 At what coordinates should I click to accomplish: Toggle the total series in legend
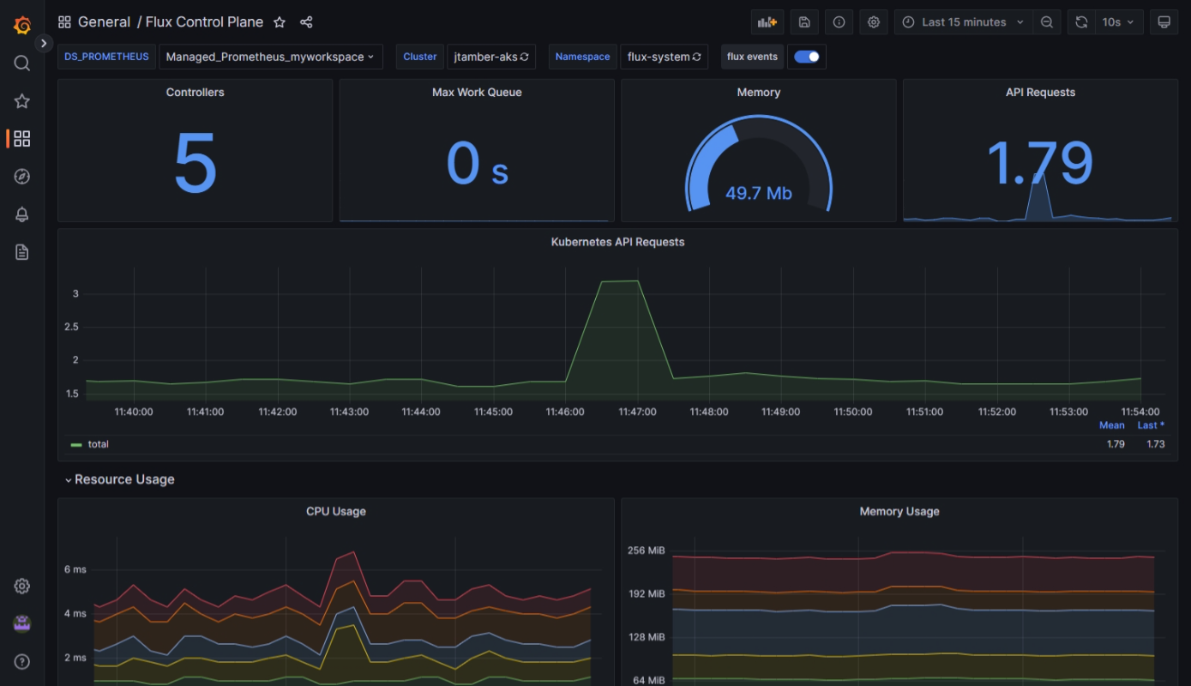click(x=98, y=444)
